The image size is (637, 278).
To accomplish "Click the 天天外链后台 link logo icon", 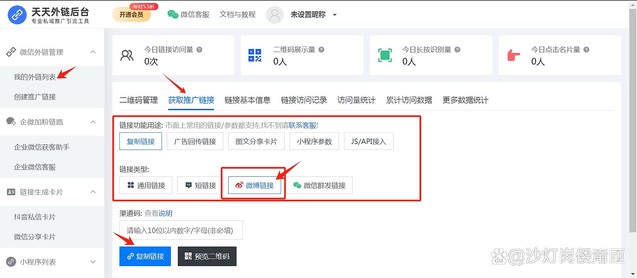I will [17, 15].
